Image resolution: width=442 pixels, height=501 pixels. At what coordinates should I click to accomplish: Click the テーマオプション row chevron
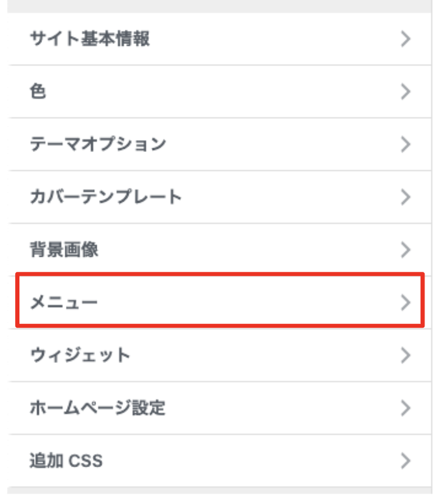(406, 145)
